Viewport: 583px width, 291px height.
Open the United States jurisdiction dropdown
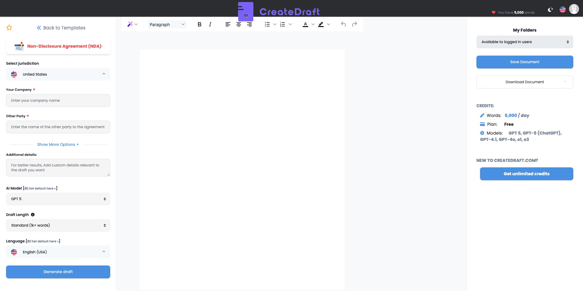tap(58, 74)
